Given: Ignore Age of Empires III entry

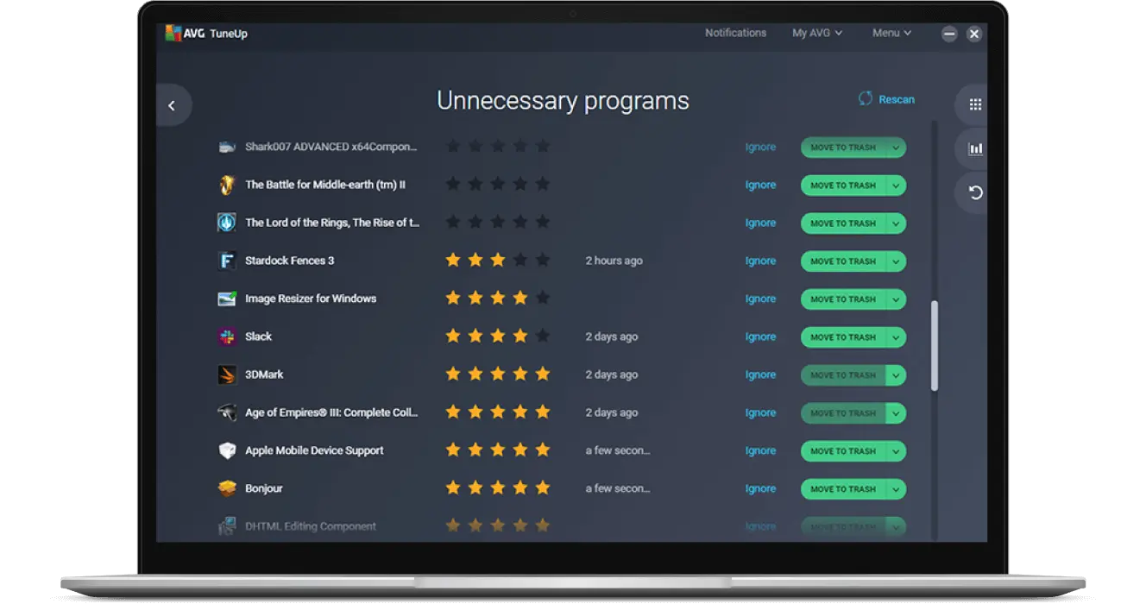Looking at the screenshot, I should pos(760,412).
